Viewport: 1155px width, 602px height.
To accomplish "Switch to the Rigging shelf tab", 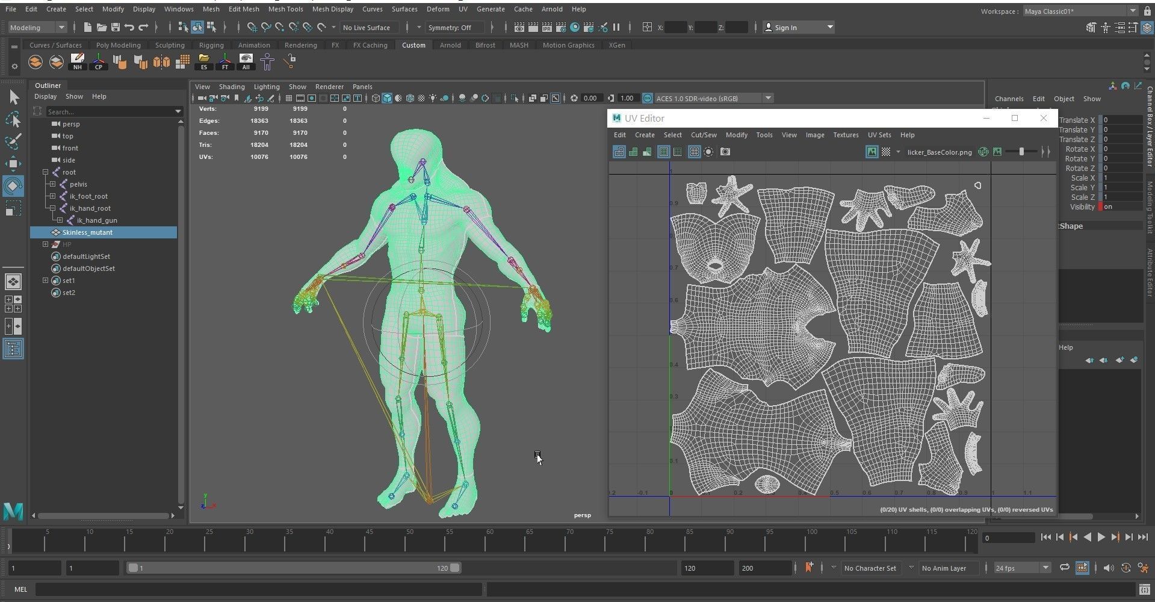I will point(211,45).
